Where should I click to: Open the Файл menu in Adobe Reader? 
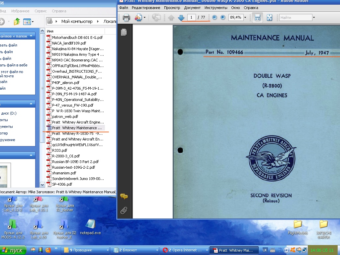(124, 8)
